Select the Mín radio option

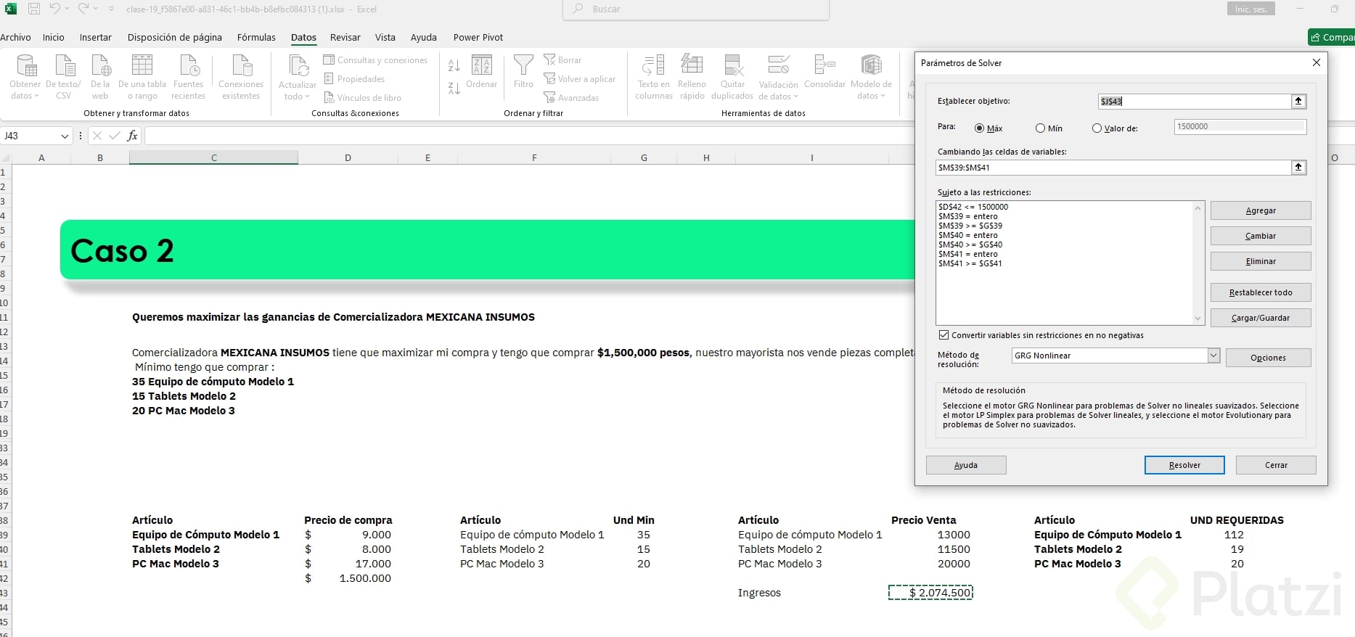[1040, 128]
